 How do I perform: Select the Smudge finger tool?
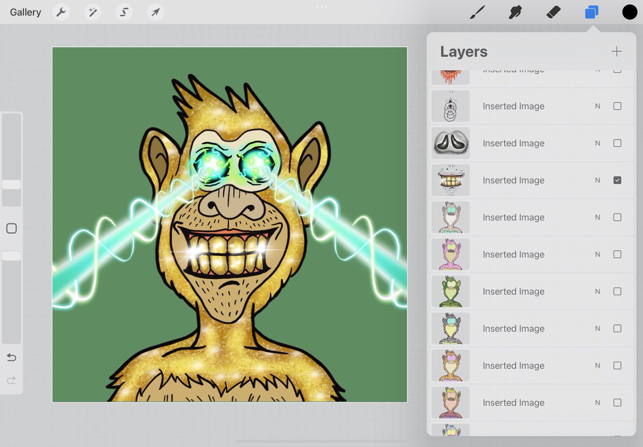(515, 12)
